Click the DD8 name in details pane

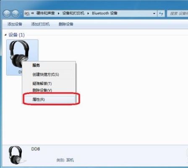[x=36, y=149]
